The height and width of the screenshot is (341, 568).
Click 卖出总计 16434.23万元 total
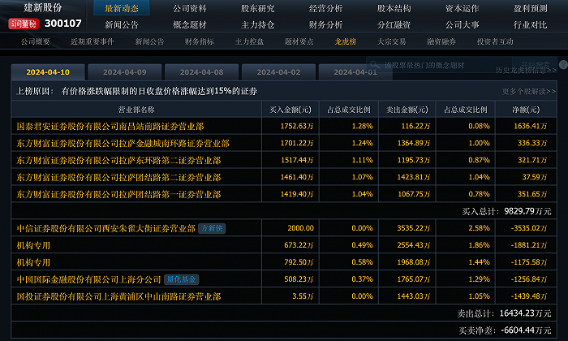pyautogui.click(x=504, y=313)
